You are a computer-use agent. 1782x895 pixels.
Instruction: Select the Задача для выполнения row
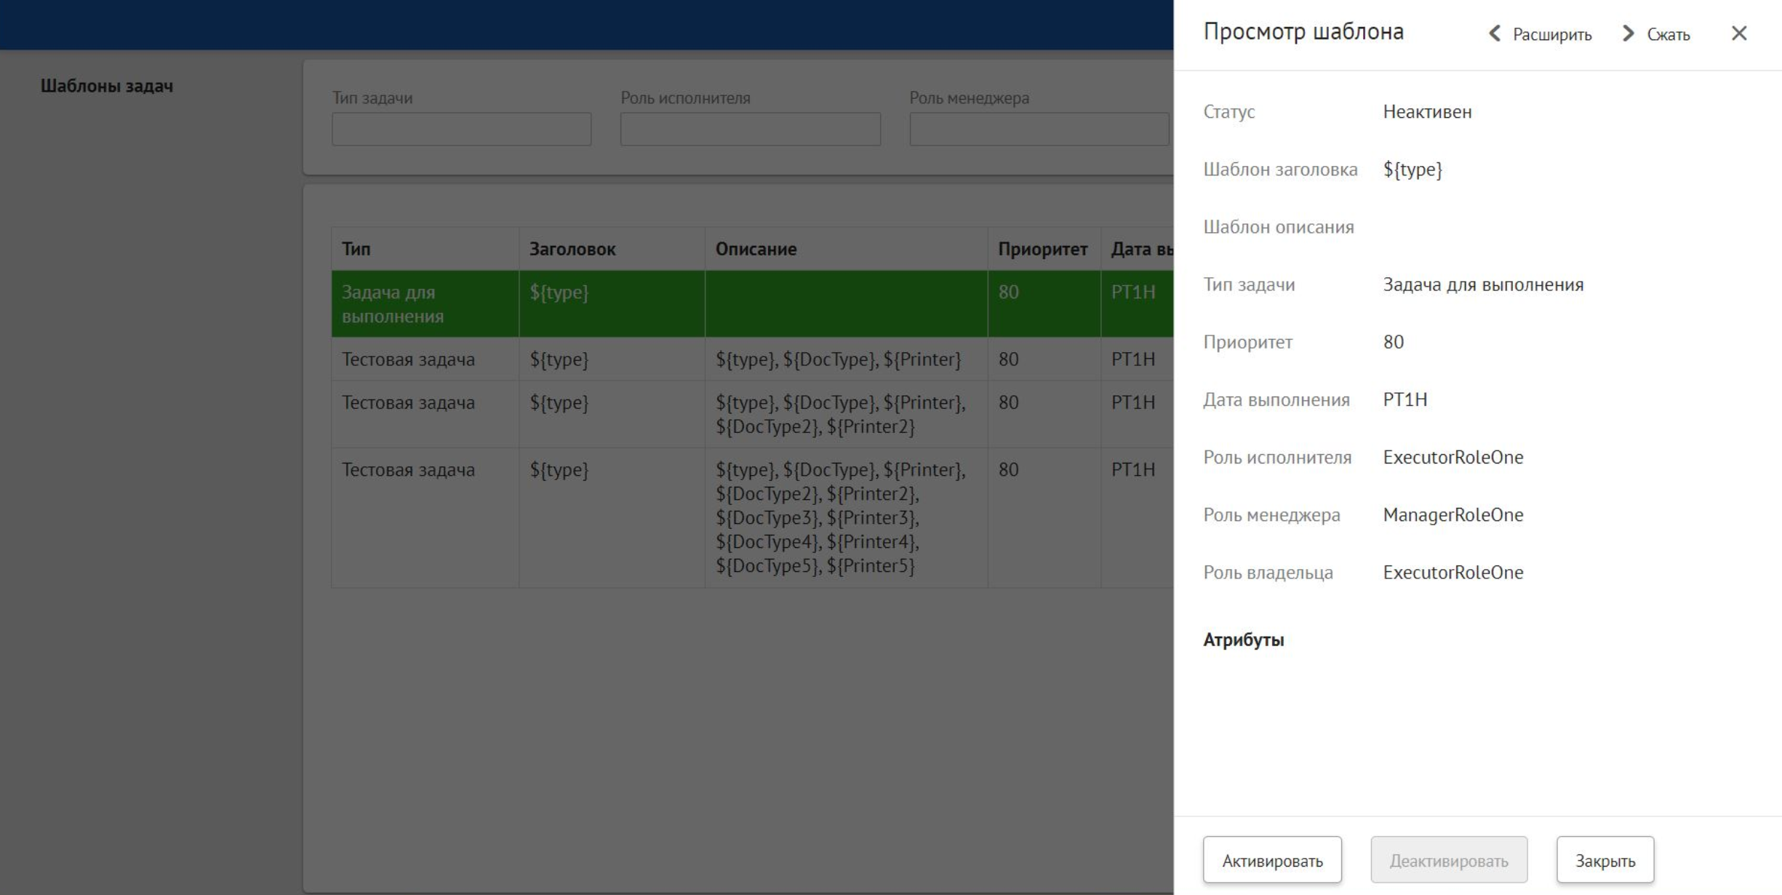[x=425, y=304]
